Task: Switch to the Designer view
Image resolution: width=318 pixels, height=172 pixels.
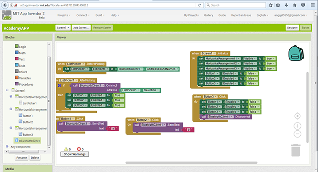Action: (x=292, y=28)
